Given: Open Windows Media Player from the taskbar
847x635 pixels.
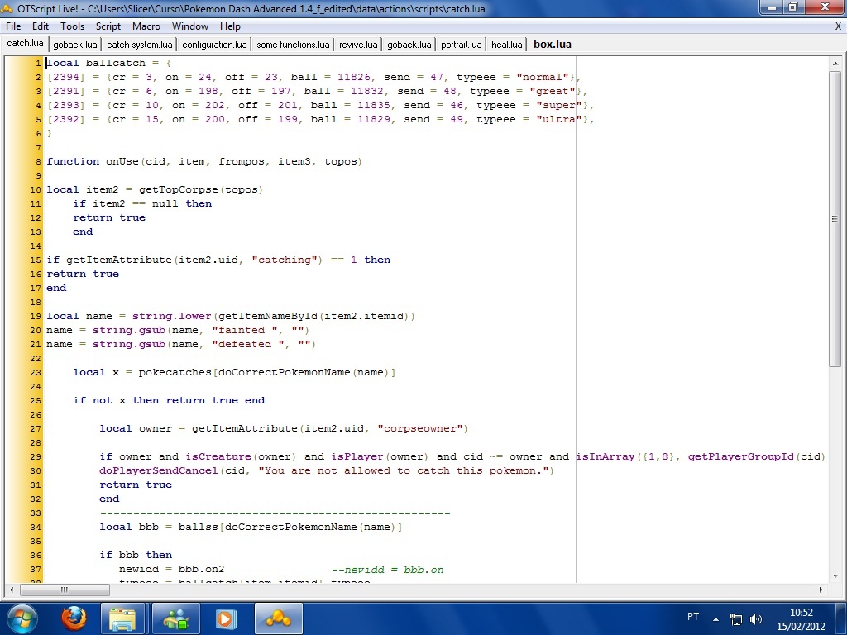Looking at the screenshot, I should point(226,618).
